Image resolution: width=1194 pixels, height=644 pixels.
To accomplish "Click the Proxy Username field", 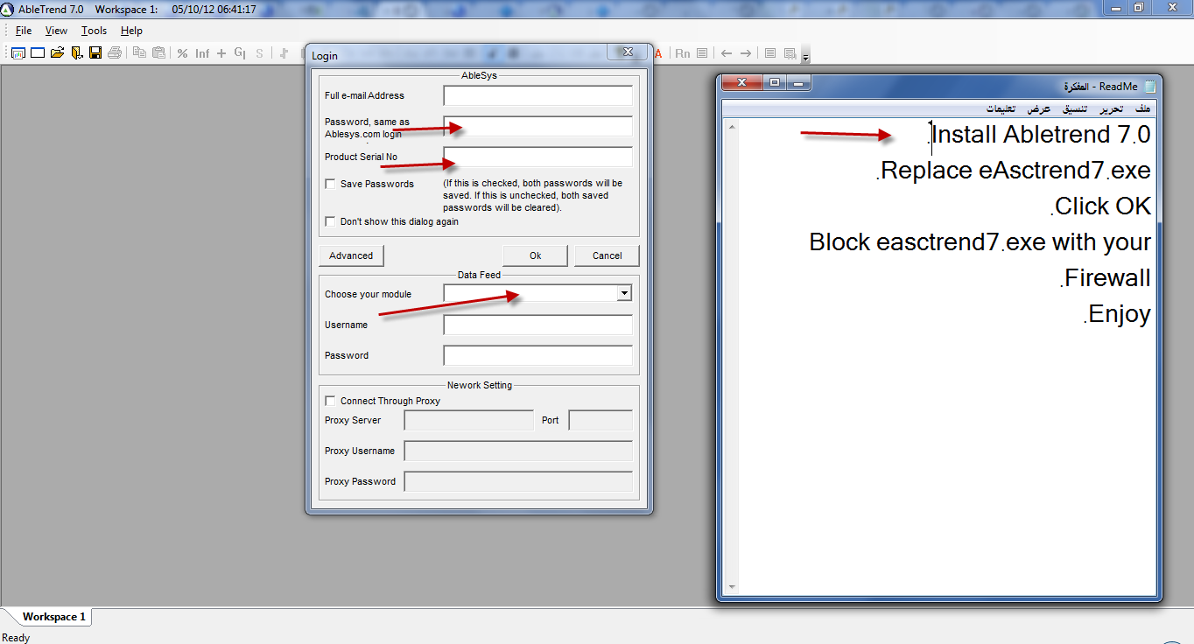I will tap(518, 451).
